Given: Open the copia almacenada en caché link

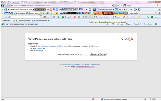Looking at the screenshot, I should pos(51,46).
